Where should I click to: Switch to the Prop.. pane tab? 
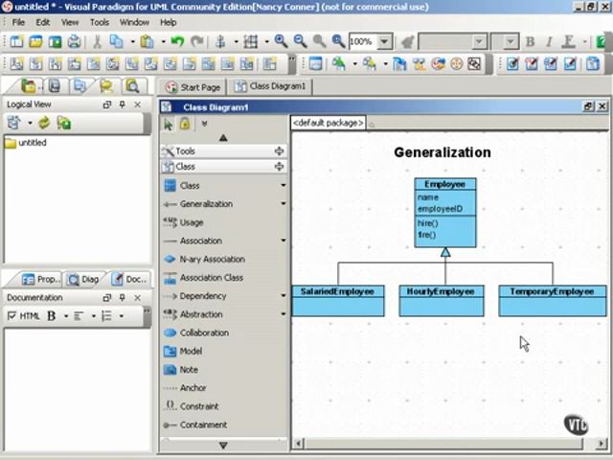pos(40,279)
